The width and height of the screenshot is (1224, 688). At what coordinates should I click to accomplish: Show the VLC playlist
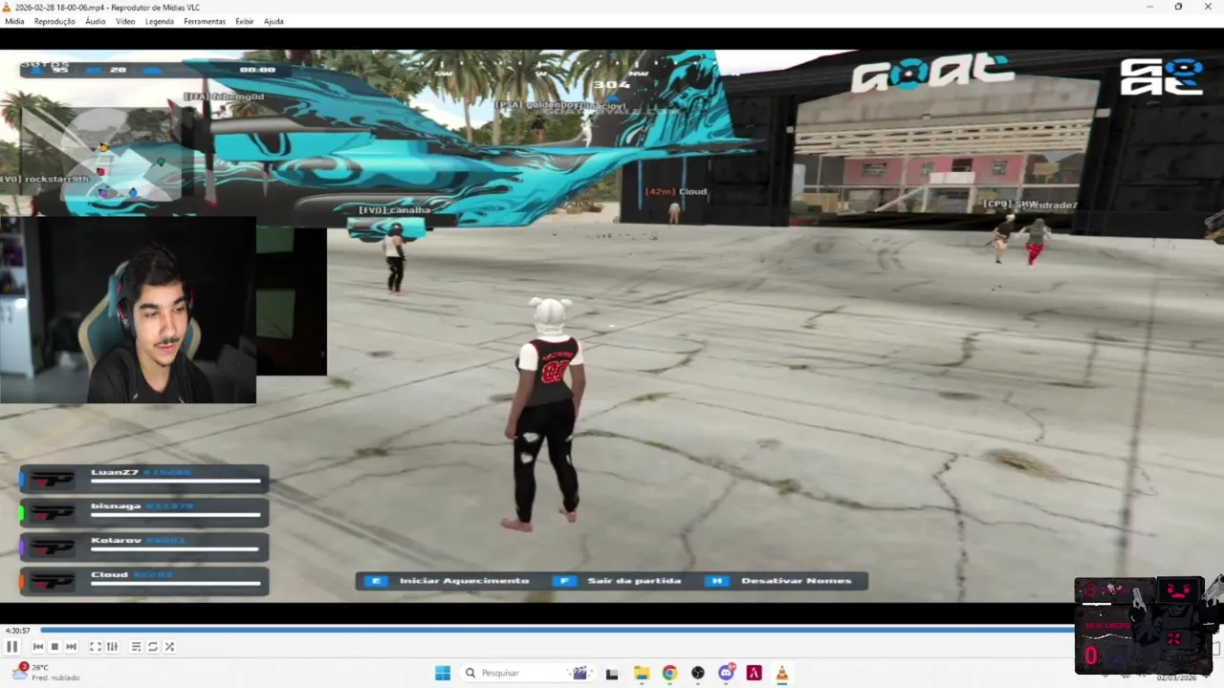[x=136, y=647]
